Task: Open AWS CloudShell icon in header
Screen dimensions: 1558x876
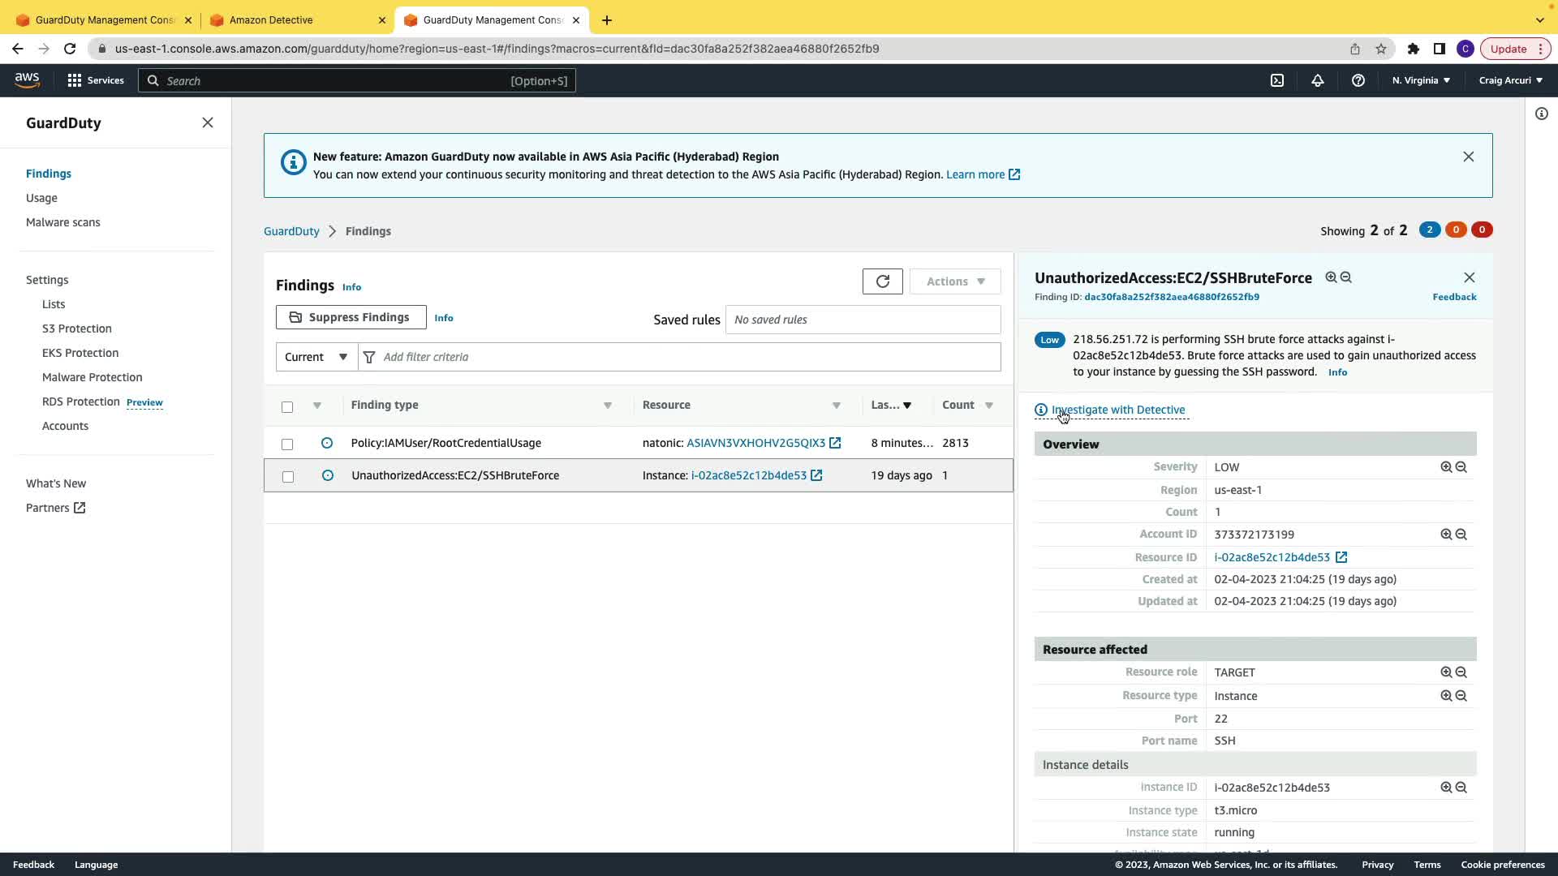Action: [1277, 80]
